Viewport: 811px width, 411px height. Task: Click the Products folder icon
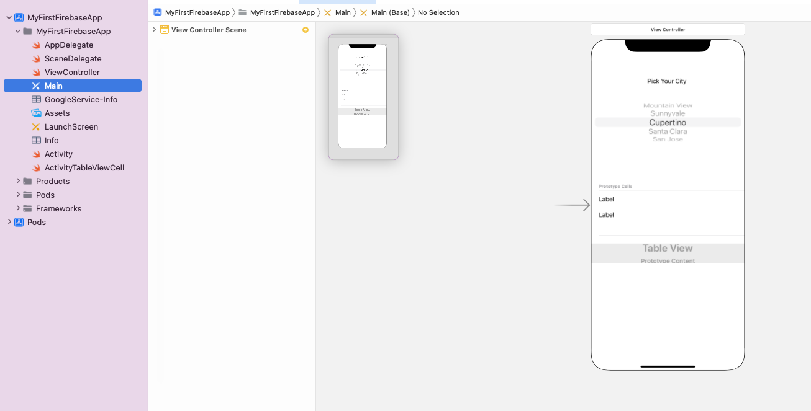[x=27, y=182]
